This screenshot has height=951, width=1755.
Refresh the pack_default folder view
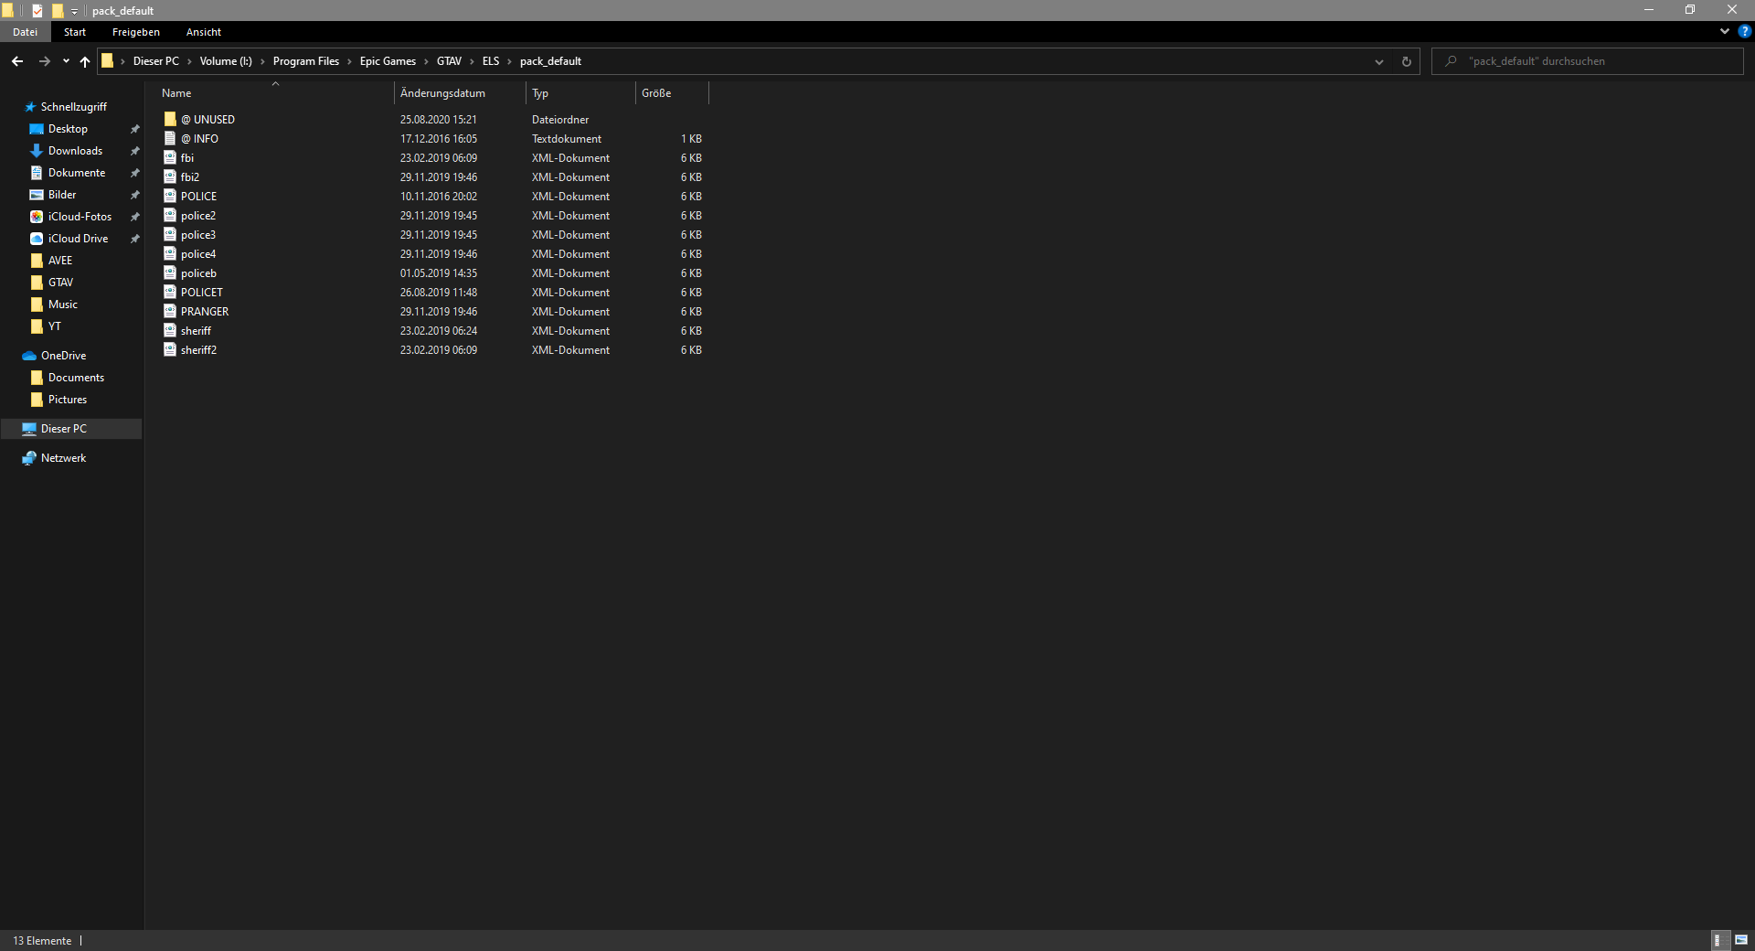coord(1406,61)
